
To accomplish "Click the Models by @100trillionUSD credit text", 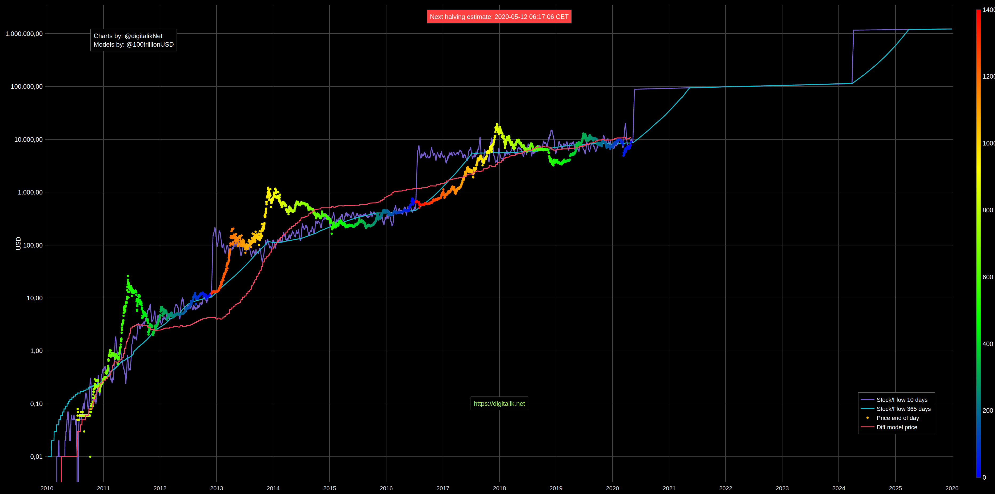I will coord(133,44).
